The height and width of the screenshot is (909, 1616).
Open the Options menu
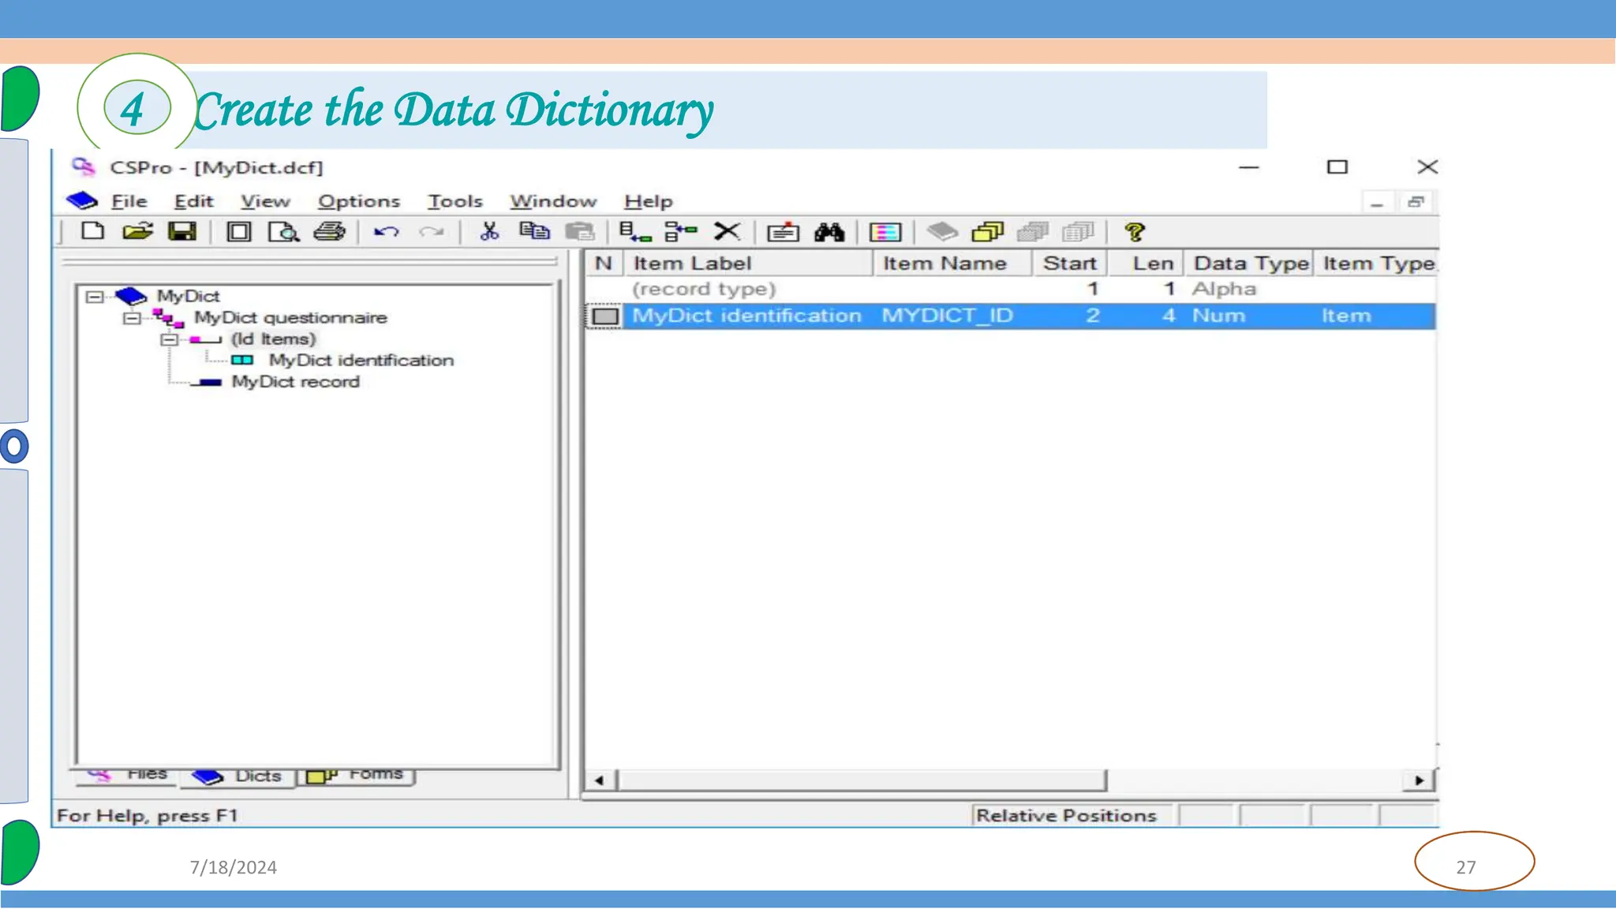click(359, 201)
